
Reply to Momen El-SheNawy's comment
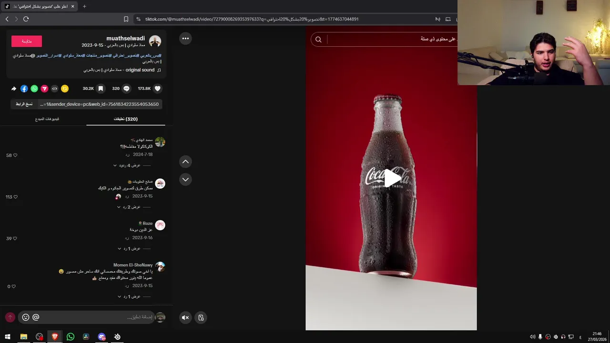pos(127,286)
